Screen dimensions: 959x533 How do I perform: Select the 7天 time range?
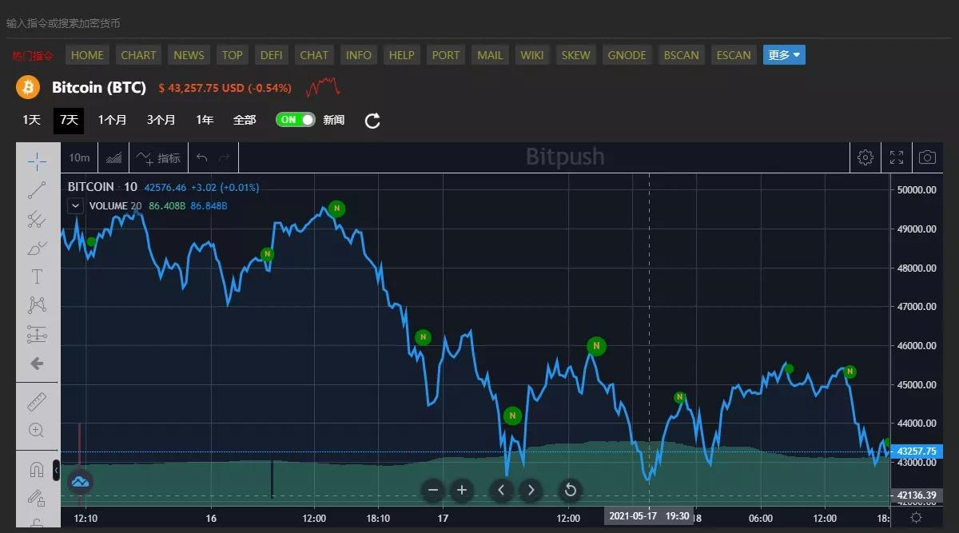pos(69,120)
